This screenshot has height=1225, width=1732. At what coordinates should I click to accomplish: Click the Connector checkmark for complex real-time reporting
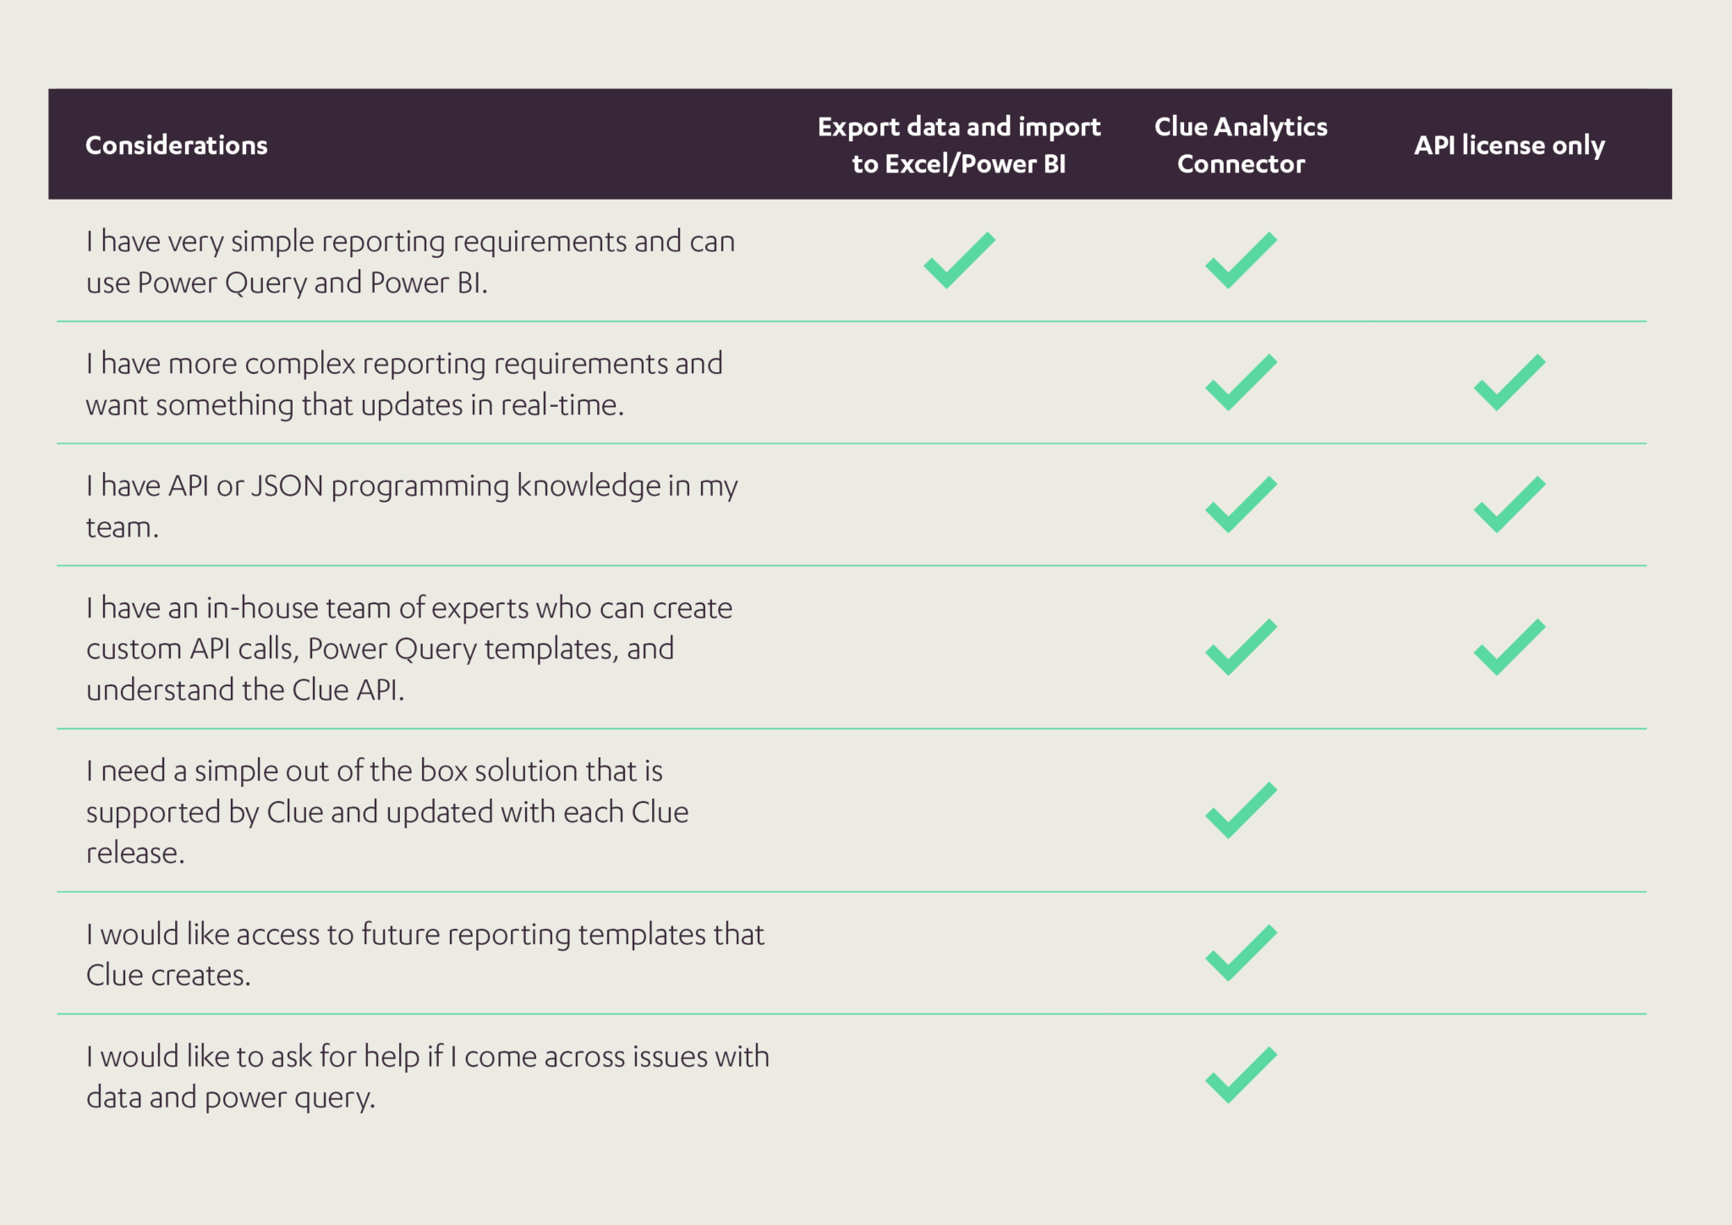[x=1241, y=382]
